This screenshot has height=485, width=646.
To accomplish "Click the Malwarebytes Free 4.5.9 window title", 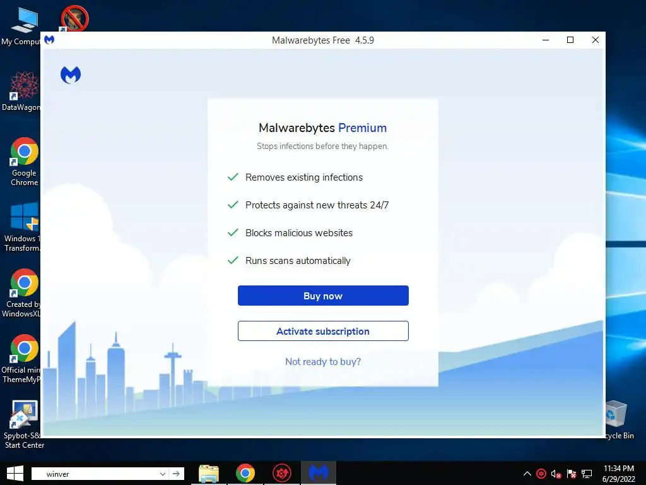I will 323,40.
